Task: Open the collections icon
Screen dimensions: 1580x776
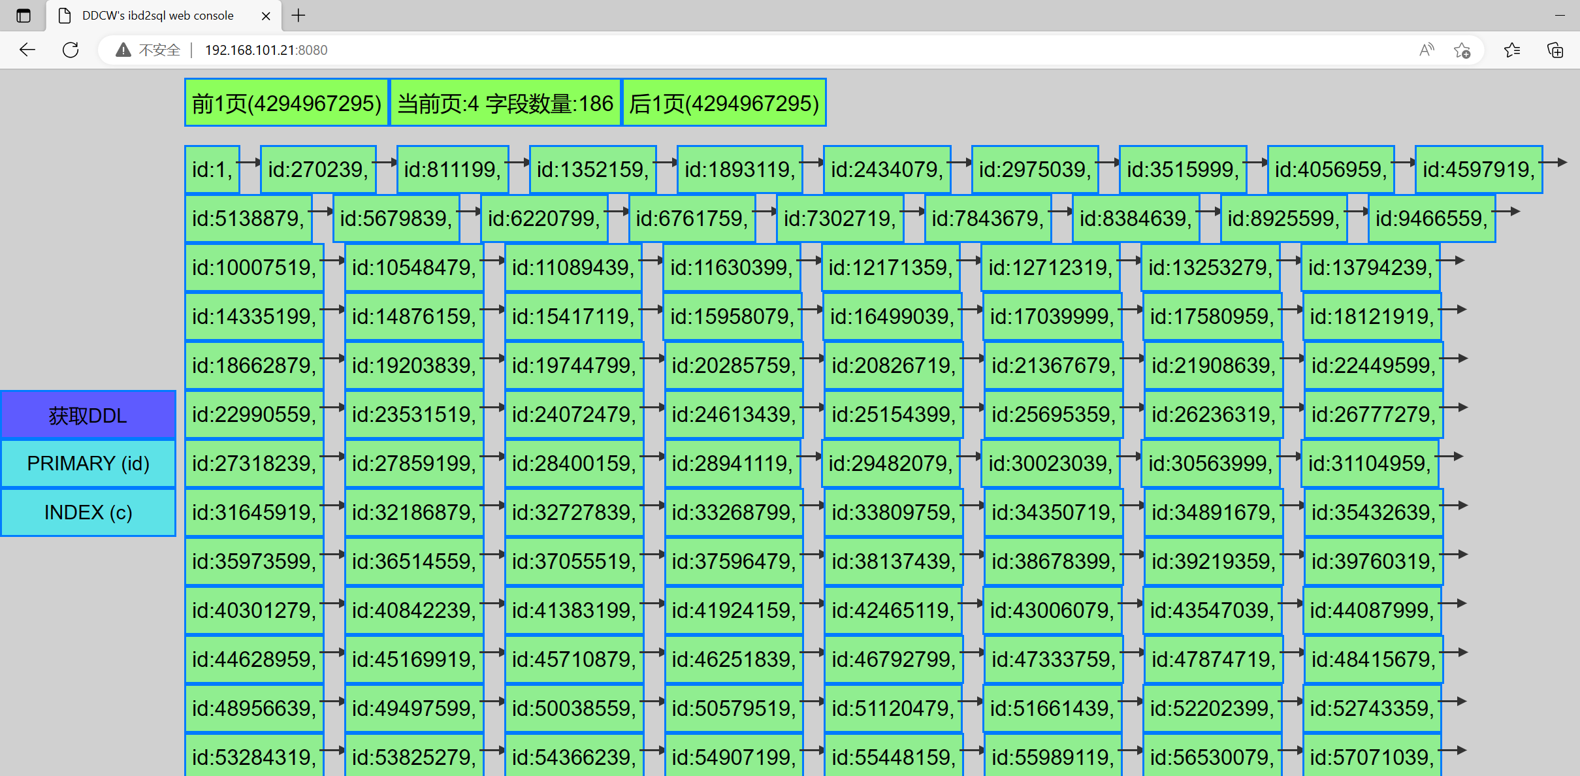Action: click(x=1555, y=50)
